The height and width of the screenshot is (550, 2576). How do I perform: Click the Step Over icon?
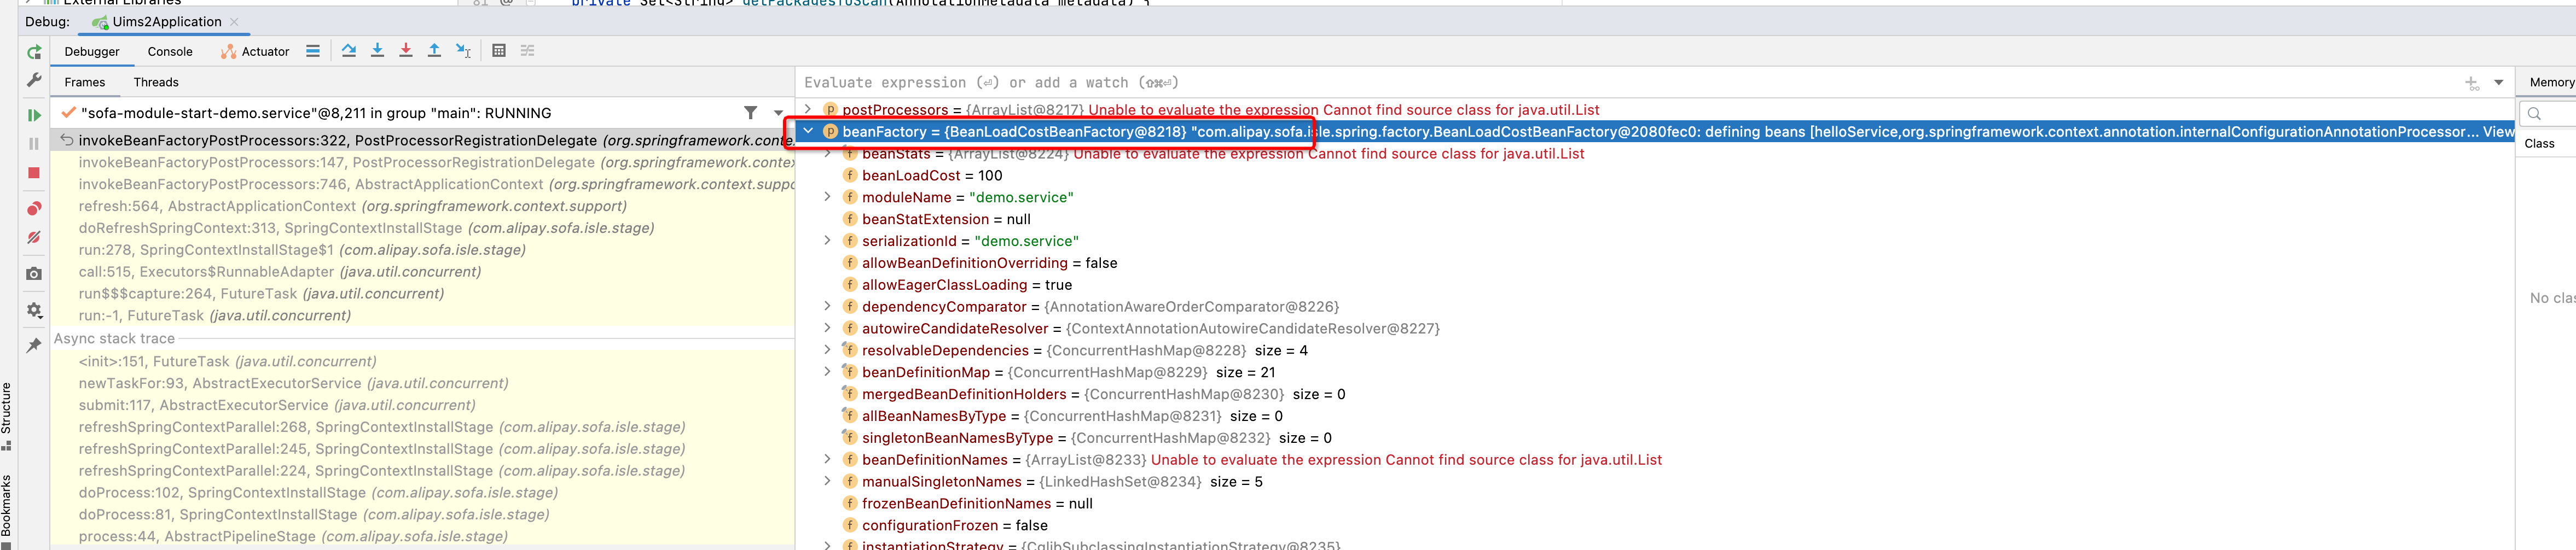point(349,51)
